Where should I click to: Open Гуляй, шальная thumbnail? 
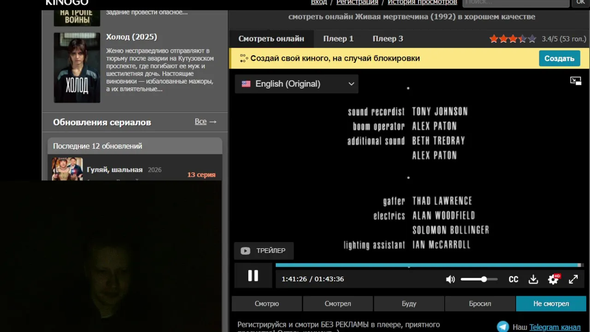click(x=67, y=169)
